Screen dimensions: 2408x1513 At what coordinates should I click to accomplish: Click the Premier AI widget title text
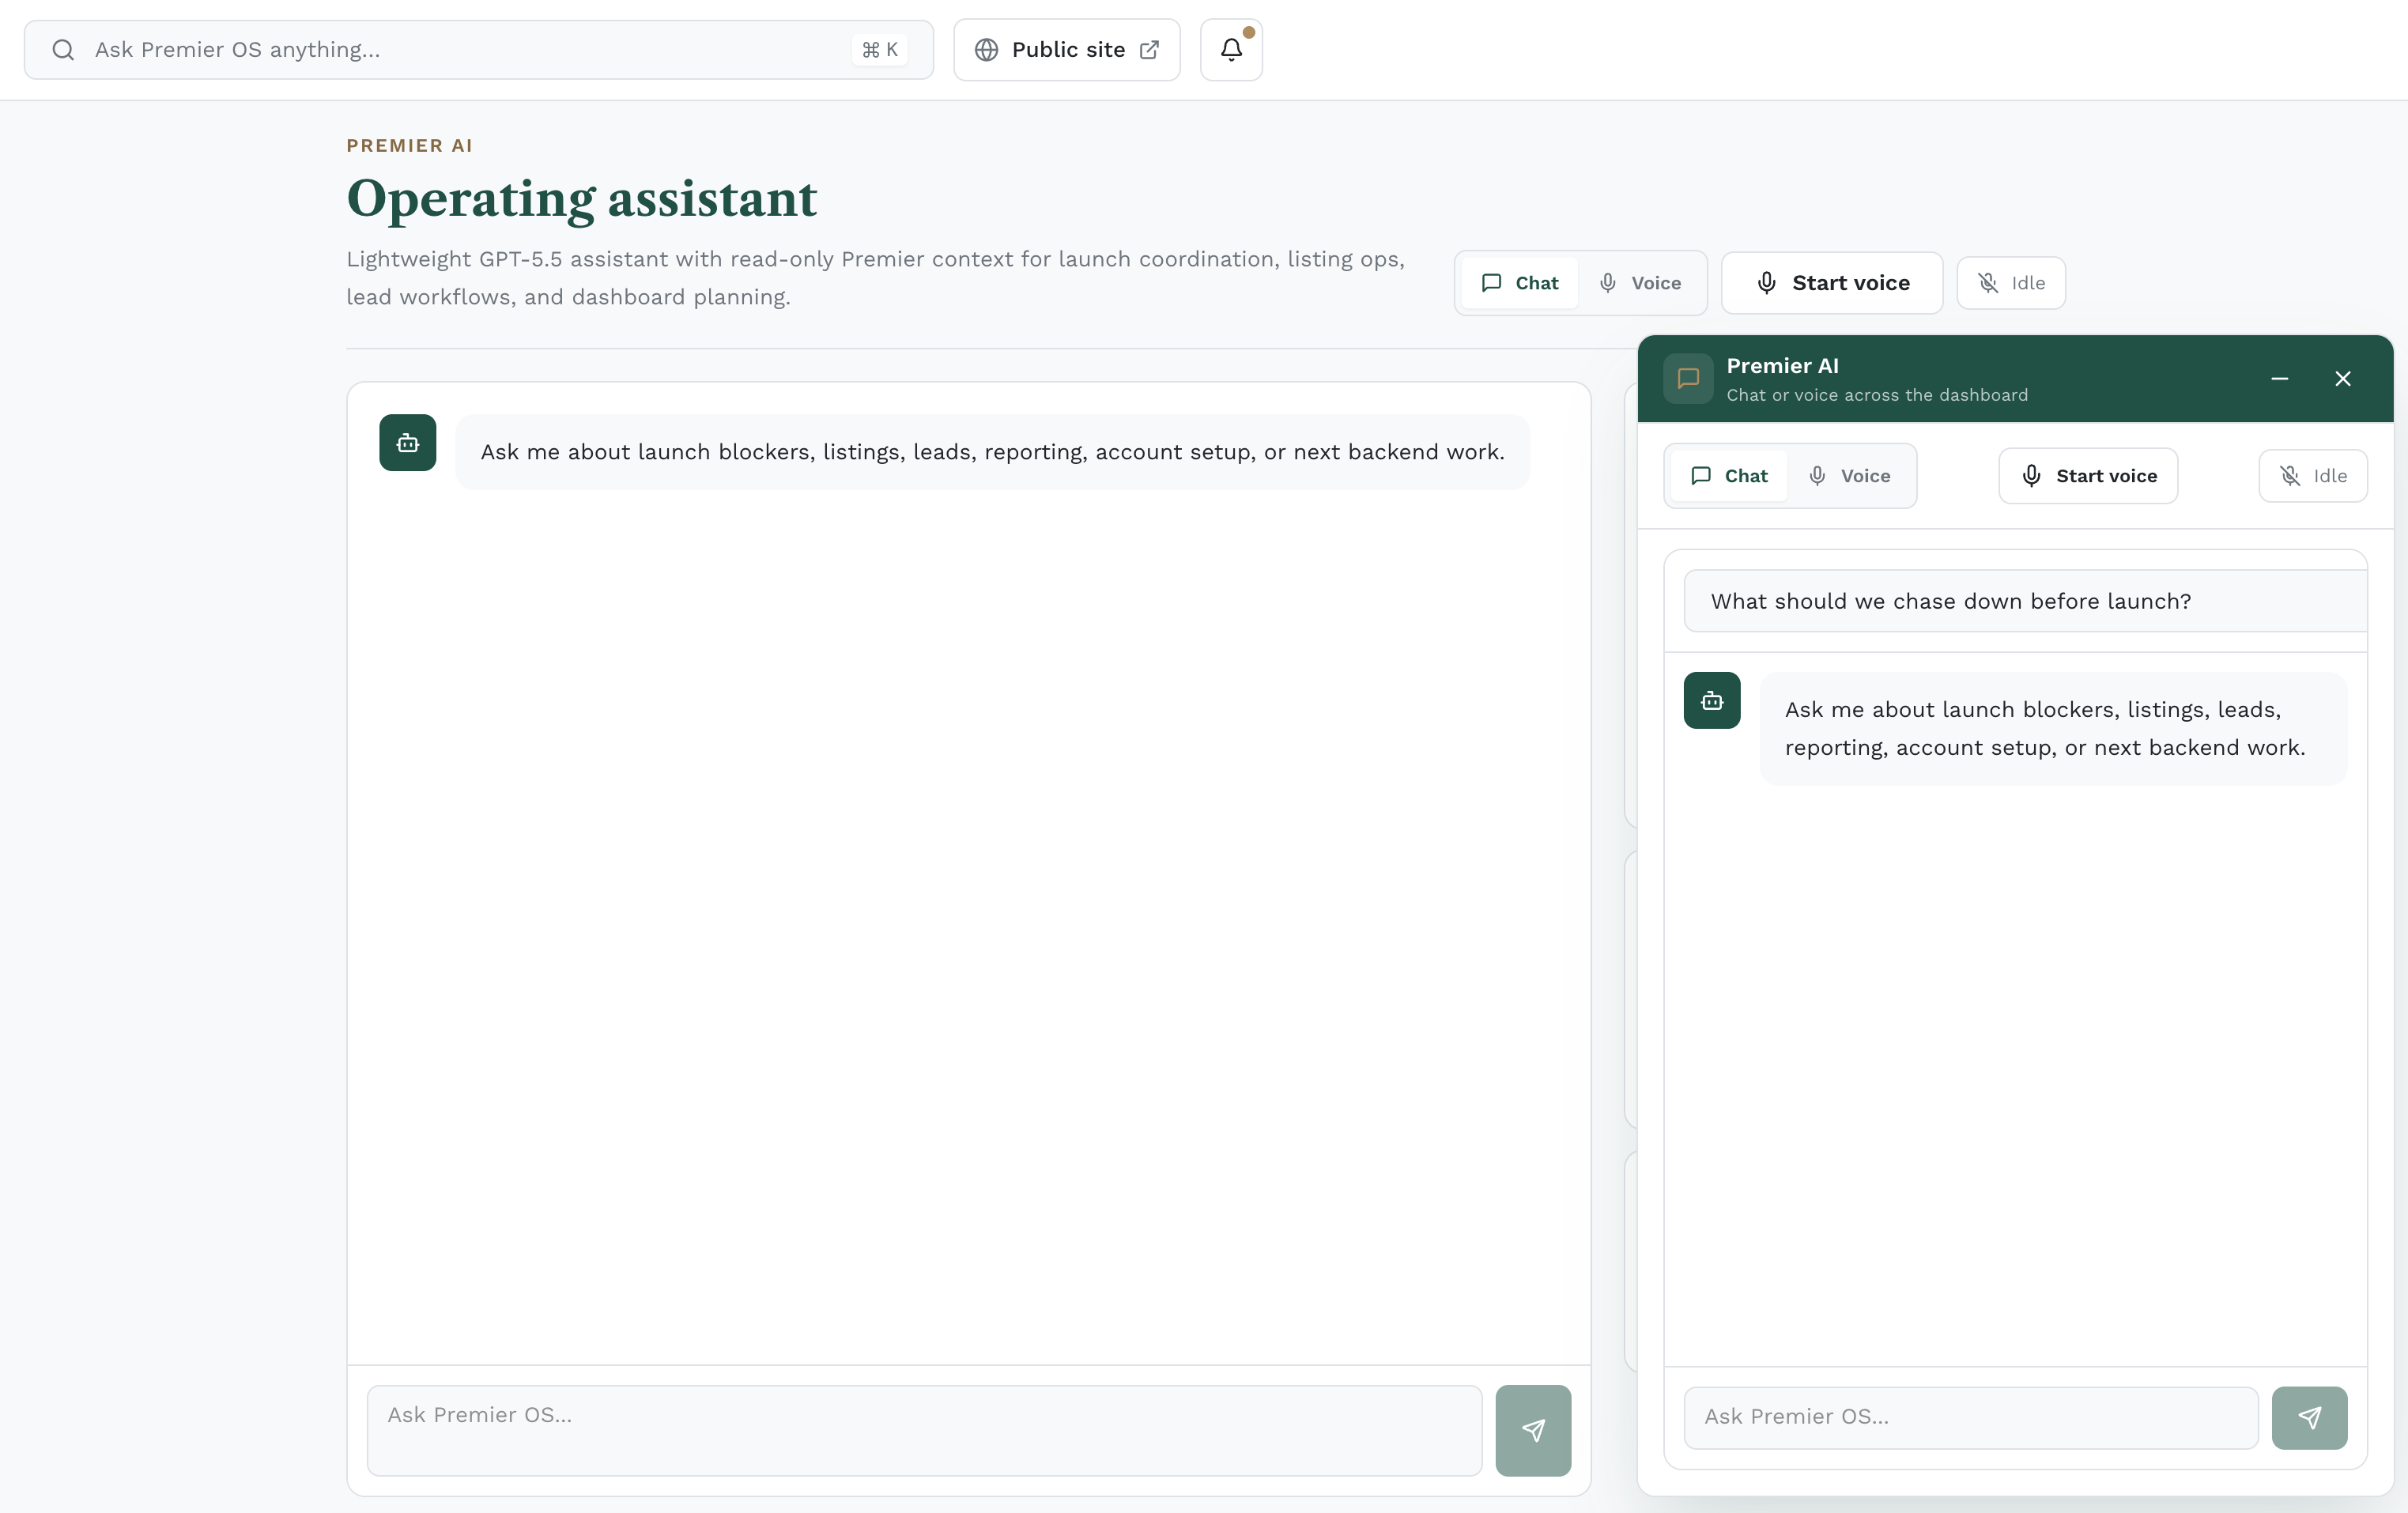(x=1782, y=366)
